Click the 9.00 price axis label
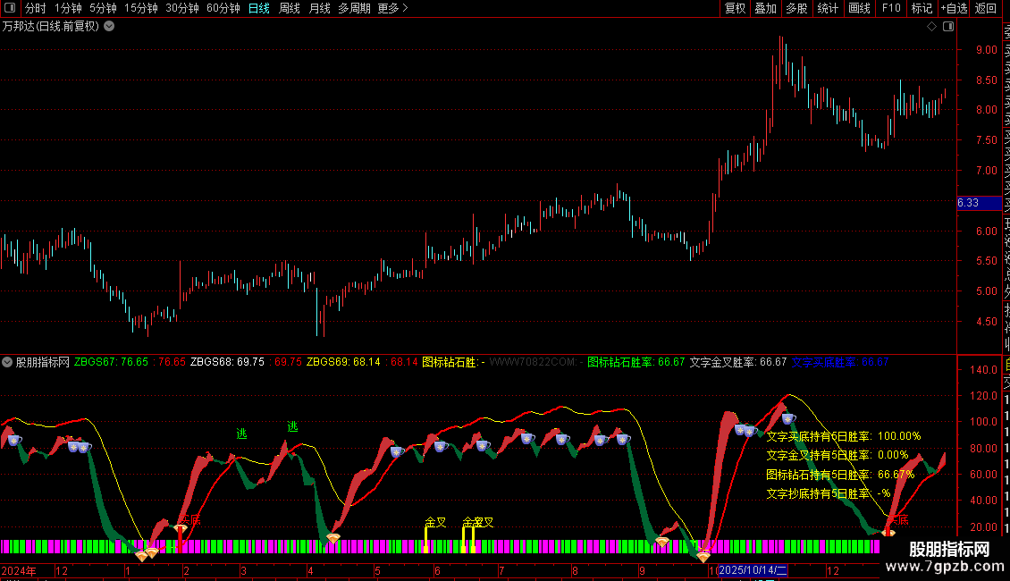 (986, 49)
